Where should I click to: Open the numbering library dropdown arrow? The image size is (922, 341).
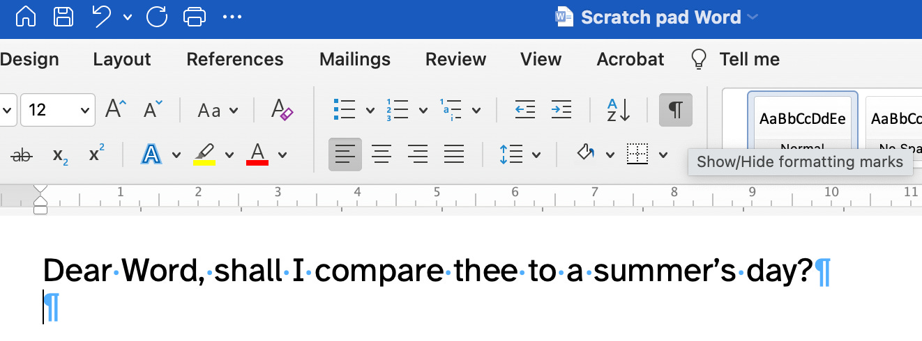[x=423, y=110]
